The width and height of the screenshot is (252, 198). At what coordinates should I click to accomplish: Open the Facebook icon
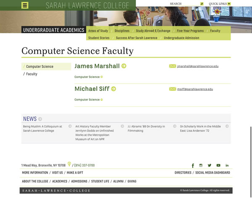[x=193, y=166]
